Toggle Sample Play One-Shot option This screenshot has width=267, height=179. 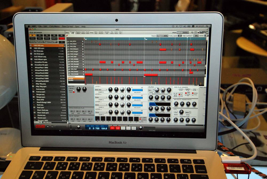(x=186, y=93)
